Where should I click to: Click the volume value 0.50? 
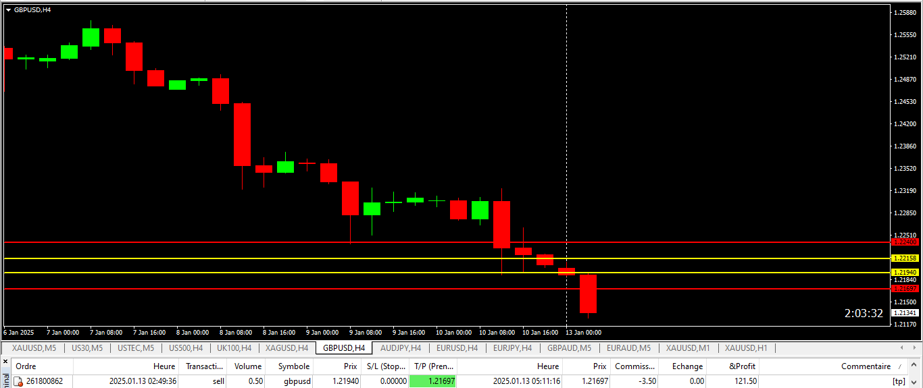[255, 381]
